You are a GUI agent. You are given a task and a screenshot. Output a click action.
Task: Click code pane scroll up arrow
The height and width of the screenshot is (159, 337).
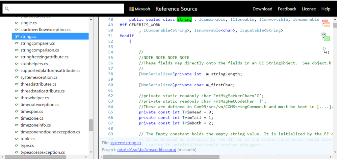(x=335, y=20)
